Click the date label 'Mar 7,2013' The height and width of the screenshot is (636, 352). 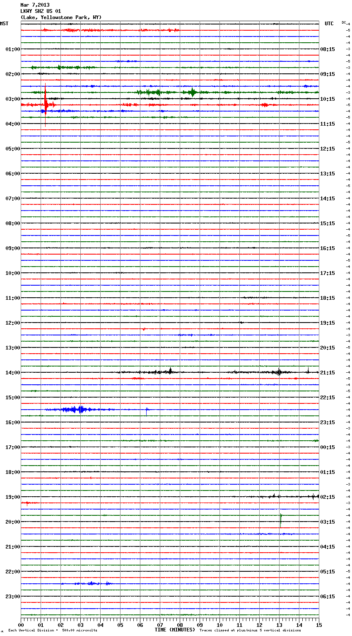click(35, 5)
